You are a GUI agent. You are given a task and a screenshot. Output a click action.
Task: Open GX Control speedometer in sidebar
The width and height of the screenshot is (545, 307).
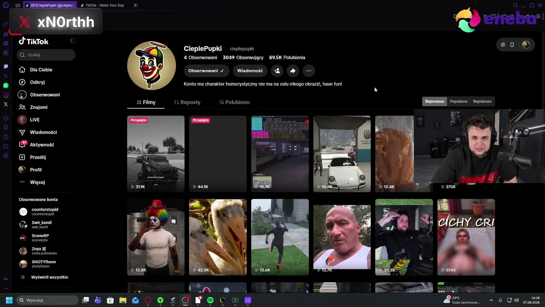[6, 24]
